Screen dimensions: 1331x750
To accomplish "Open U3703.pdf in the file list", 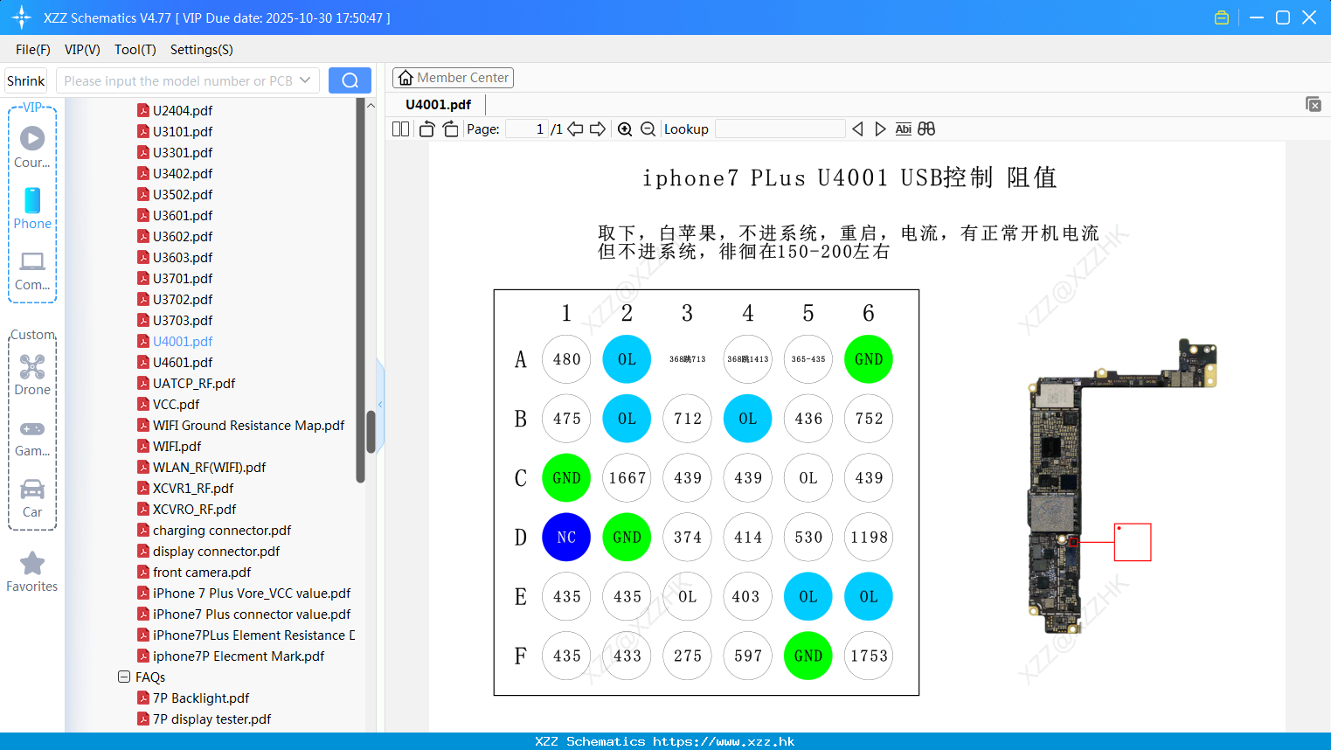I will [x=175, y=320].
